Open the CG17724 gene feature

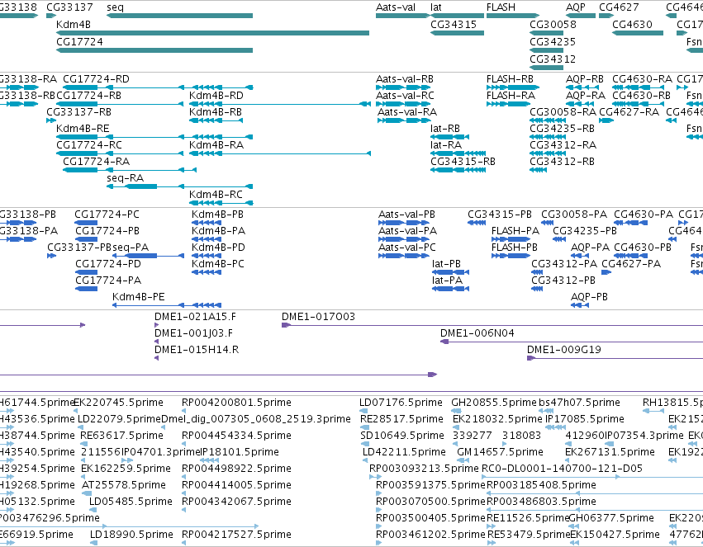pos(154,50)
